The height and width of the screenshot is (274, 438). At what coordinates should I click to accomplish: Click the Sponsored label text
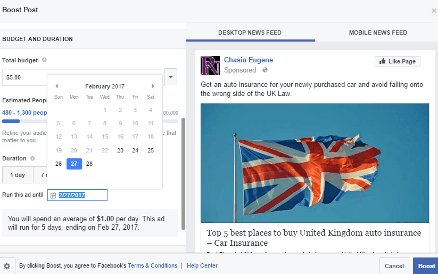(x=240, y=70)
